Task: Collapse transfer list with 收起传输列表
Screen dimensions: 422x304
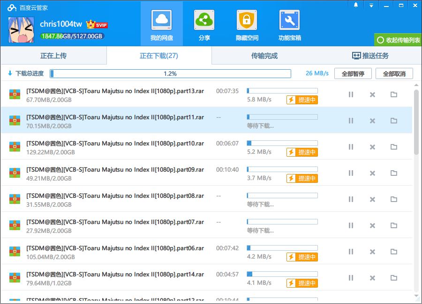Action: (x=398, y=40)
